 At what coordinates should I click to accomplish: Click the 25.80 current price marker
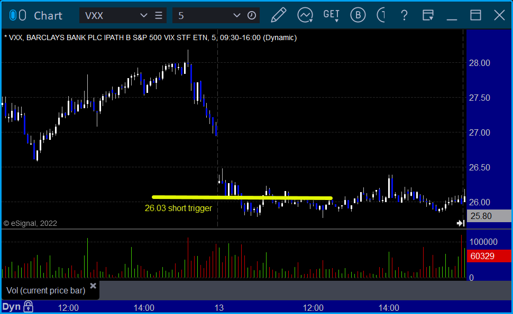(489, 216)
